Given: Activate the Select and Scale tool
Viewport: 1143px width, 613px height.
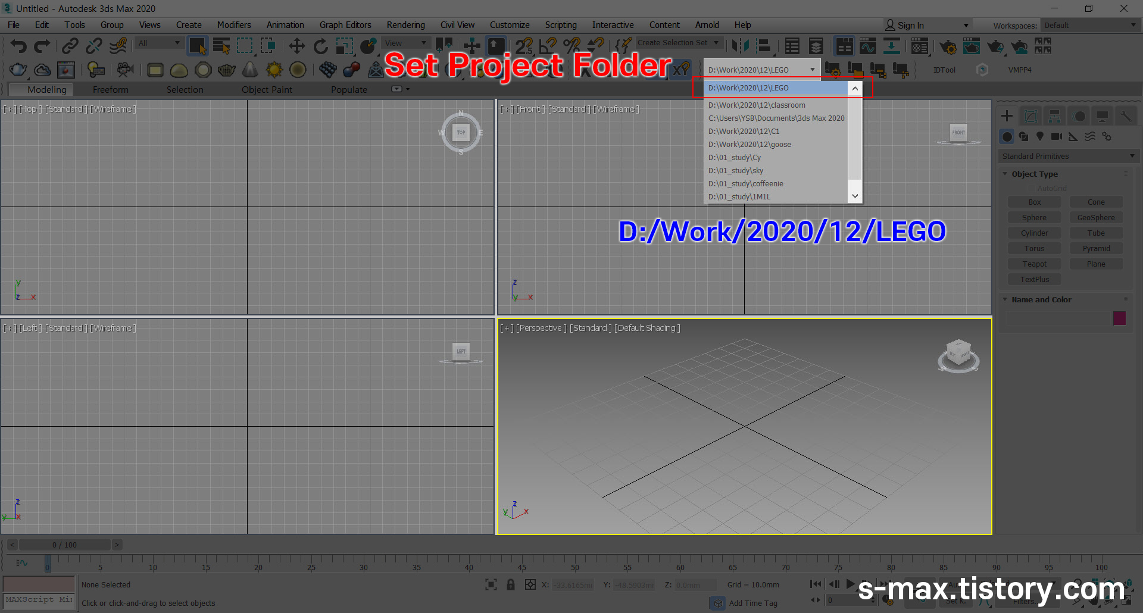Looking at the screenshot, I should (344, 46).
